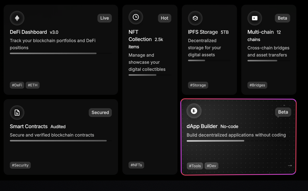Click the NFT Collection clock icon
Image resolution: width=308 pixels, height=191 pixels.
coord(136,17)
